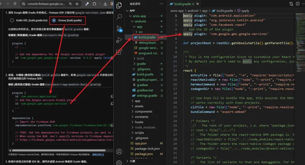The image size is (305, 165).
Task: View site information icon in address bar
Action: point(23,4)
